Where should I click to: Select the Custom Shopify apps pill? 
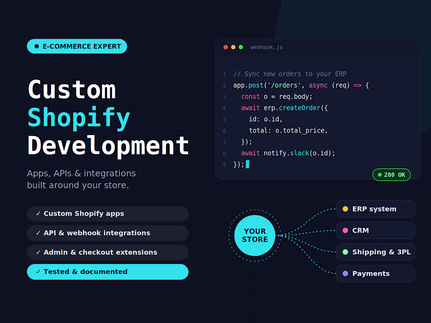tap(107, 214)
